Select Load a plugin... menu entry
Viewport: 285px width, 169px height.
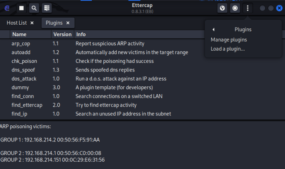pos(227,49)
